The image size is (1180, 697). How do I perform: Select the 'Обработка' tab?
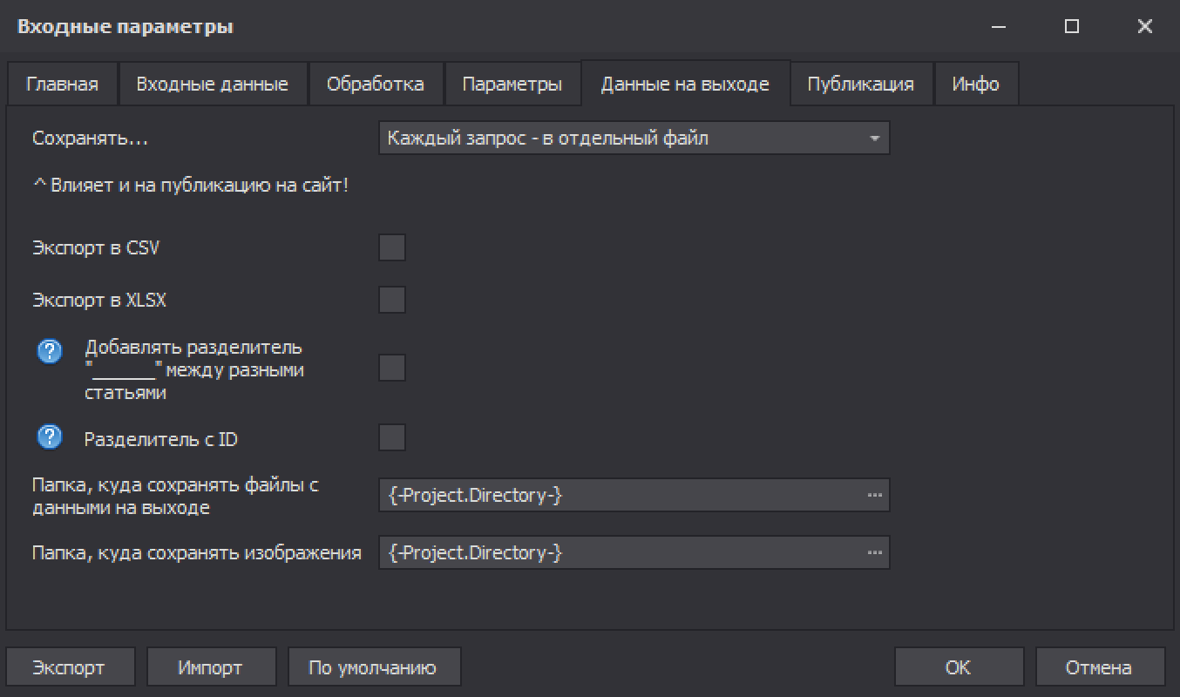coord(375,85)
